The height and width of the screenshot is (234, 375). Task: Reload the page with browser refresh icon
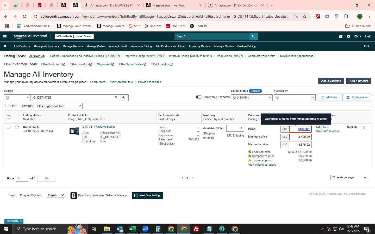point(24,16)
